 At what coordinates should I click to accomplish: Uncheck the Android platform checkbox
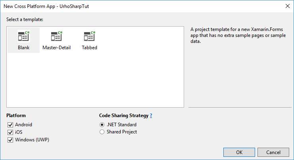(x=10, y=125)
